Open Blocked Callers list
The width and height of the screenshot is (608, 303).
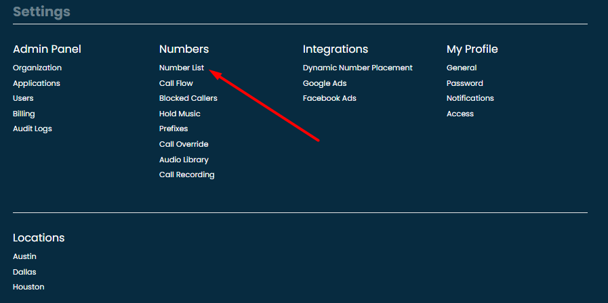point(188,98)
